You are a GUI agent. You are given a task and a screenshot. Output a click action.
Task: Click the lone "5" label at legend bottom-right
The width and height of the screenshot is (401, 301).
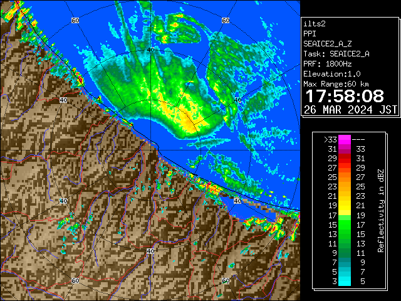(362, 282)
